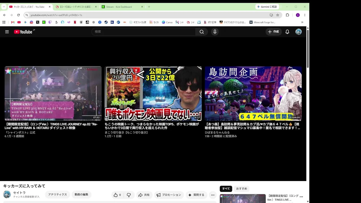This screenshot has height=203, width=361.
Task: Open the YouTube account avatar menu
Action: tap(298, 32)
